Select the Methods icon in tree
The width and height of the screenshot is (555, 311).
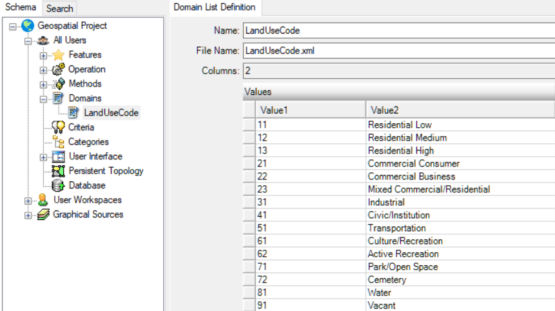click(59, 84)
